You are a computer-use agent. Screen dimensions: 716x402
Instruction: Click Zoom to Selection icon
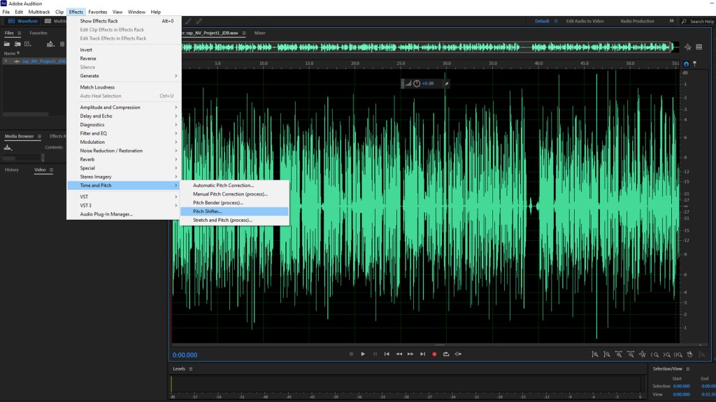[x=678, y=355]
